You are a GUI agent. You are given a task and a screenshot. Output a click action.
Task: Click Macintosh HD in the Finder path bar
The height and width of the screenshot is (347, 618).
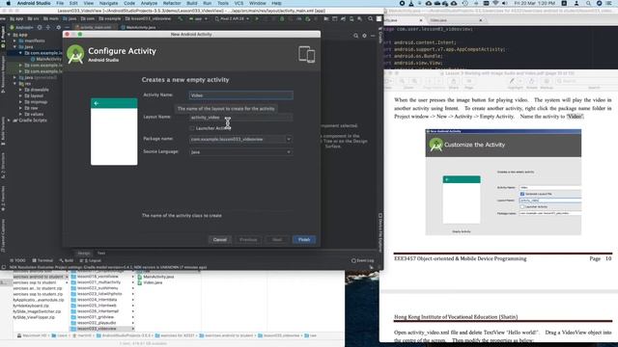pos(32,335)
